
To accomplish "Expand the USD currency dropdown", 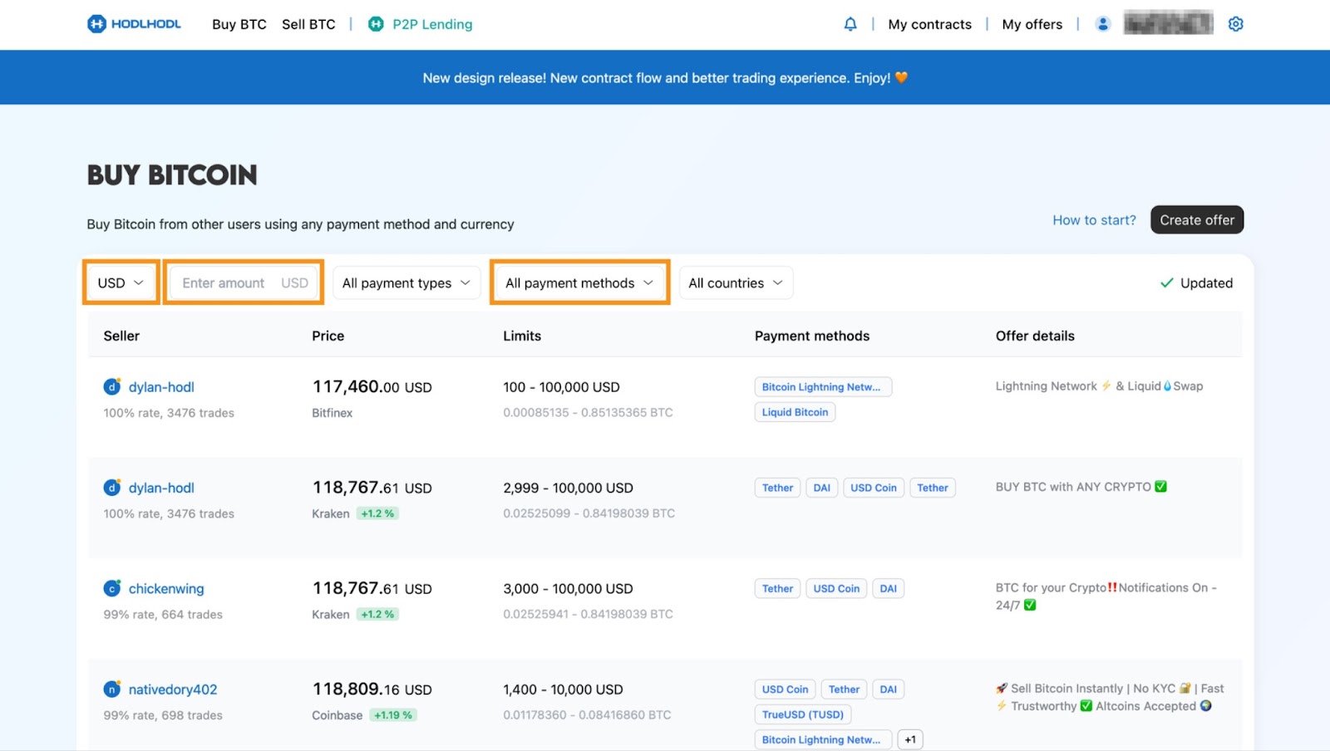I will pos(121,282).
